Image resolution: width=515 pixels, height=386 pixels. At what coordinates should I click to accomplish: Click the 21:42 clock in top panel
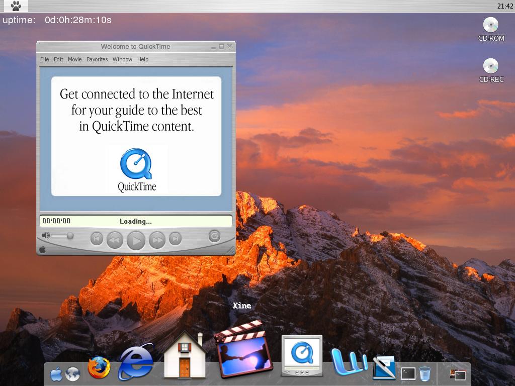pos(505,6)
